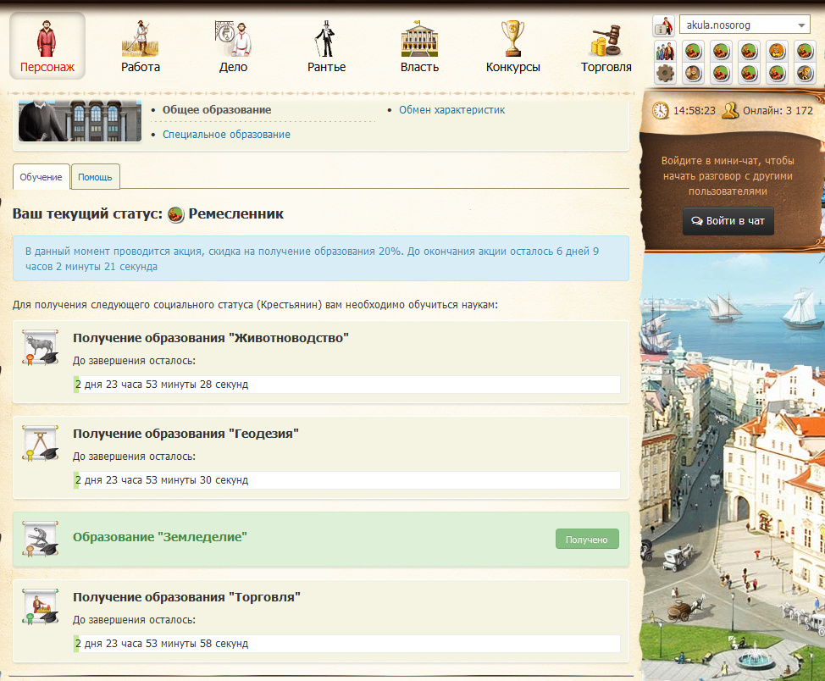Switch to the Помощь tab

(95, 177)
